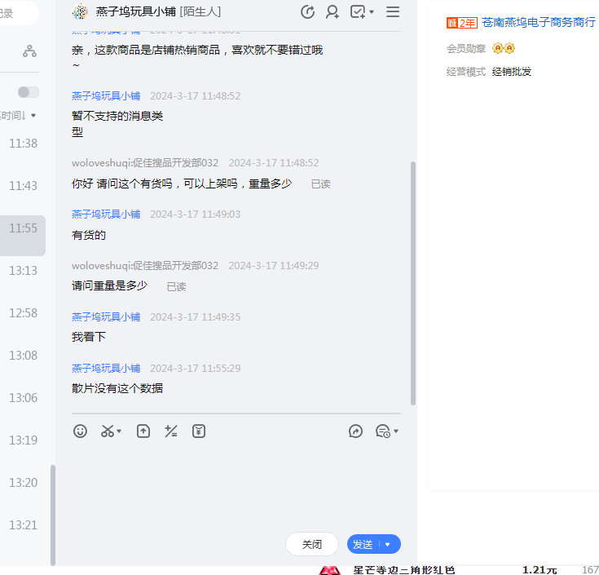Click the organization tree icon in sidebar
Viewport: 599px width, 575px height.
pos(30,51)
